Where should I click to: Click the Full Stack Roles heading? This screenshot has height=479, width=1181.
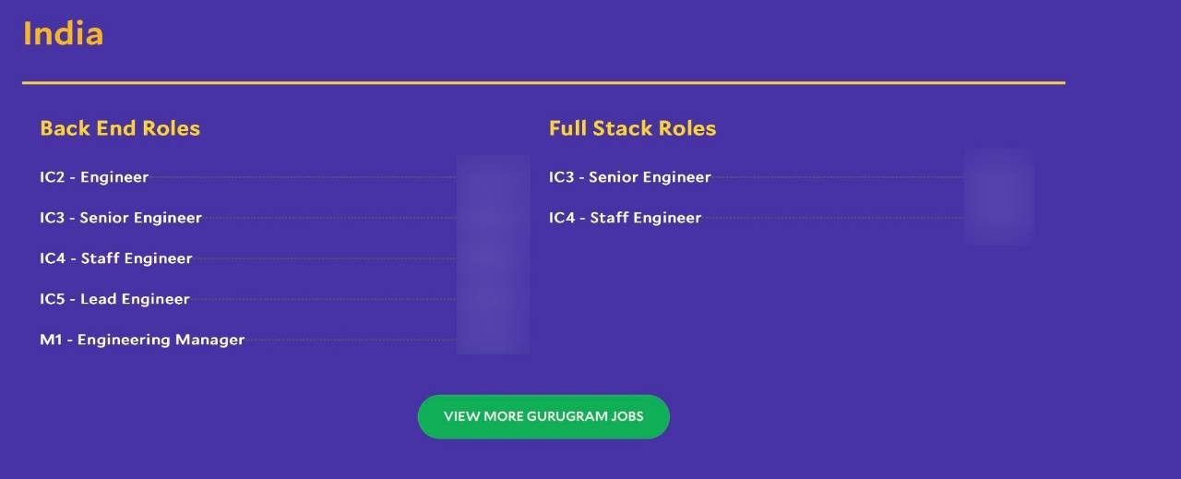pos(633,128)
